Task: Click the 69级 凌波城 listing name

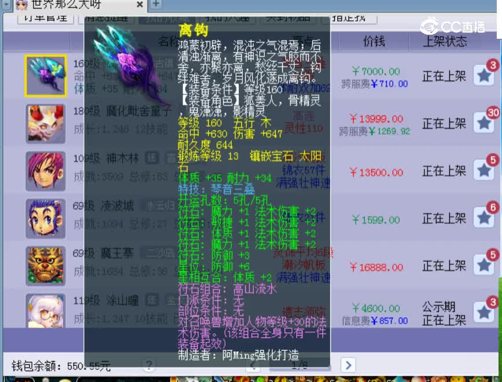Action: click(103, 205)
